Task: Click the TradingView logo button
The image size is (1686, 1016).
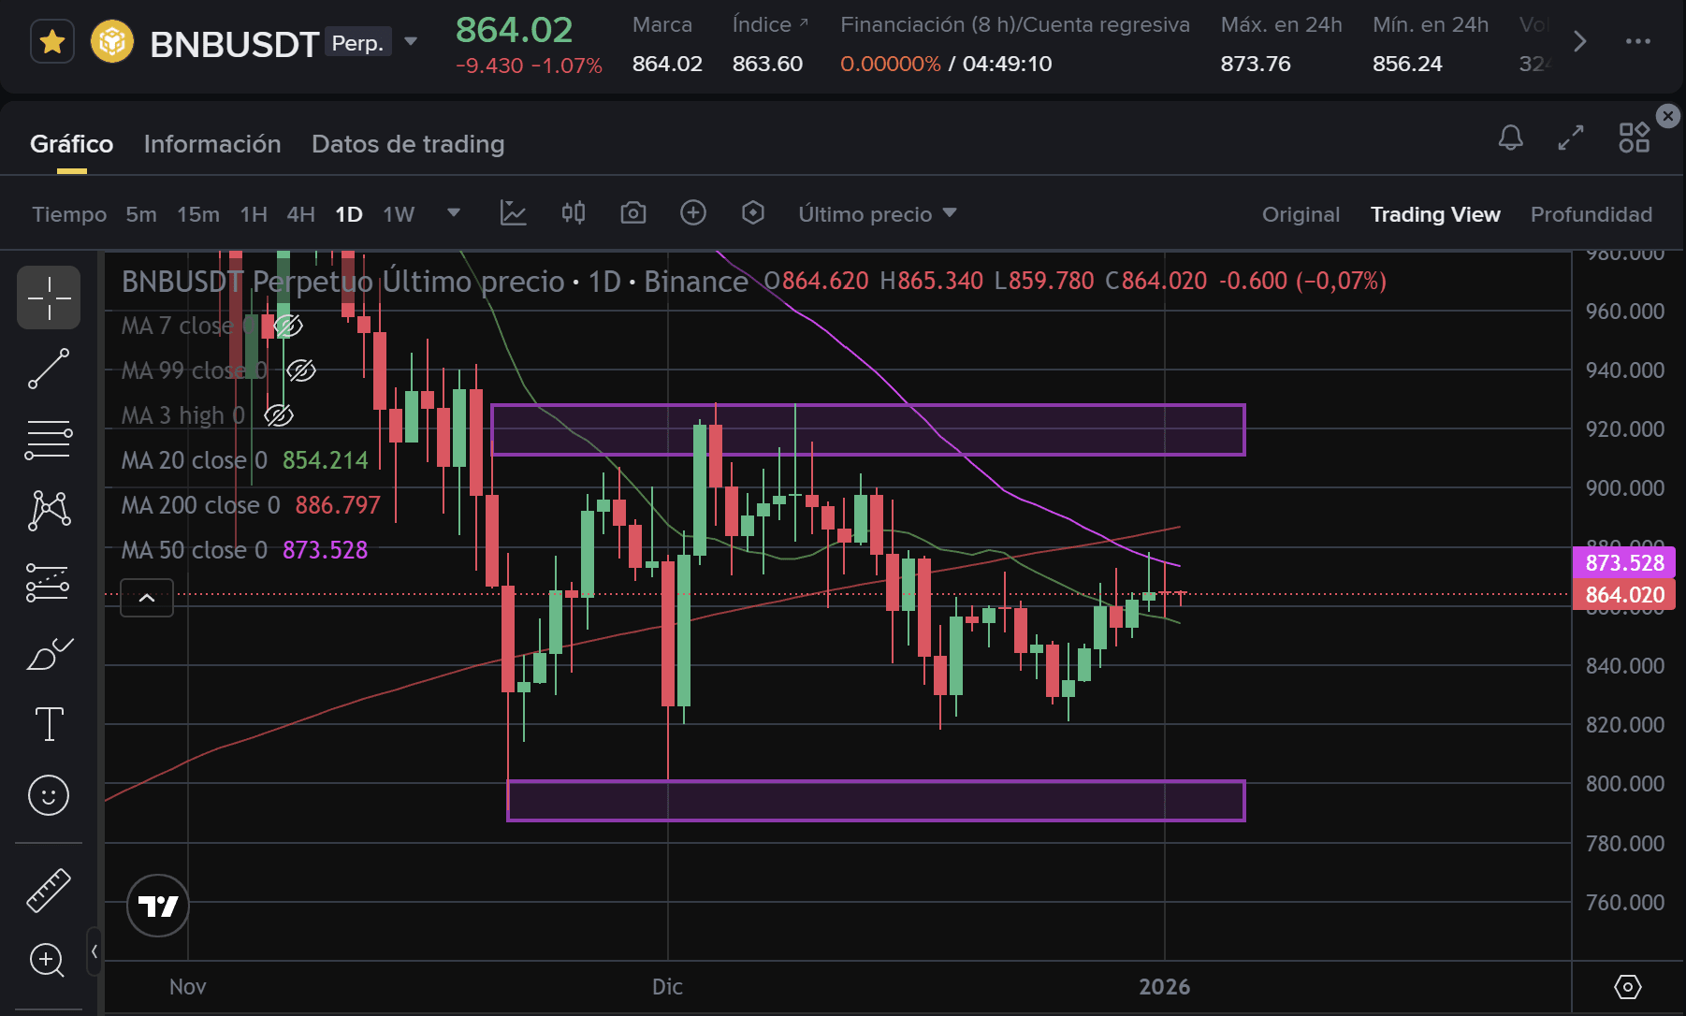Action: [158, 906]
